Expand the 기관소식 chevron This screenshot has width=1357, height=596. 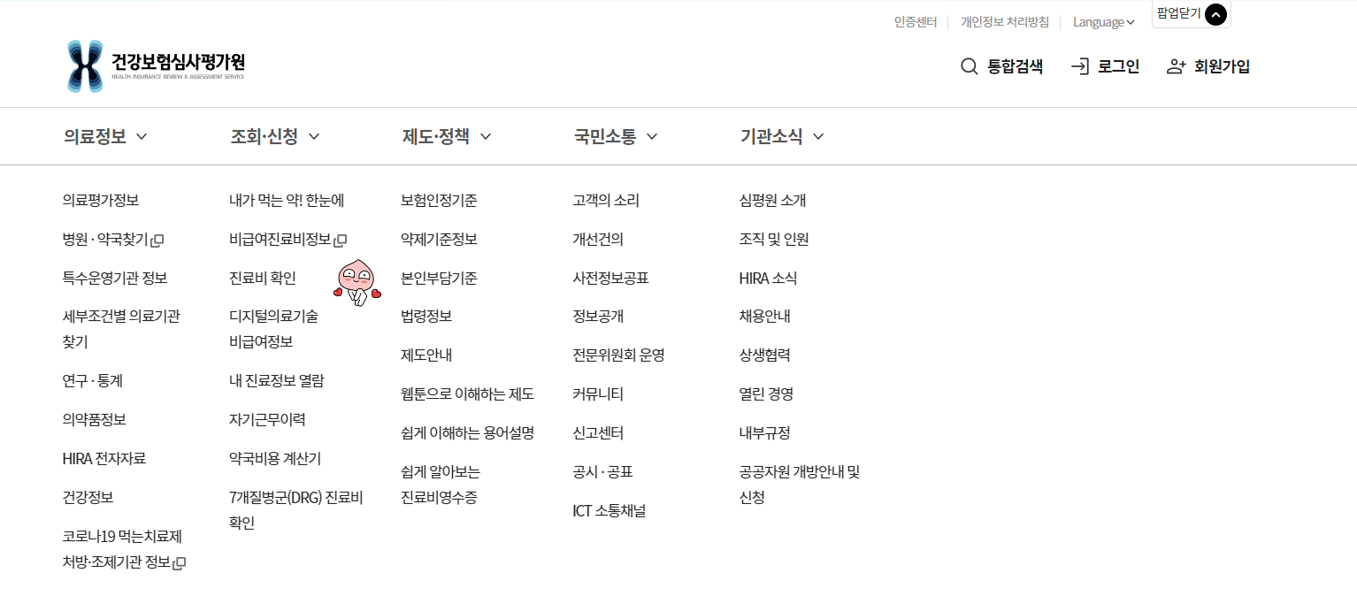(818, 136)
